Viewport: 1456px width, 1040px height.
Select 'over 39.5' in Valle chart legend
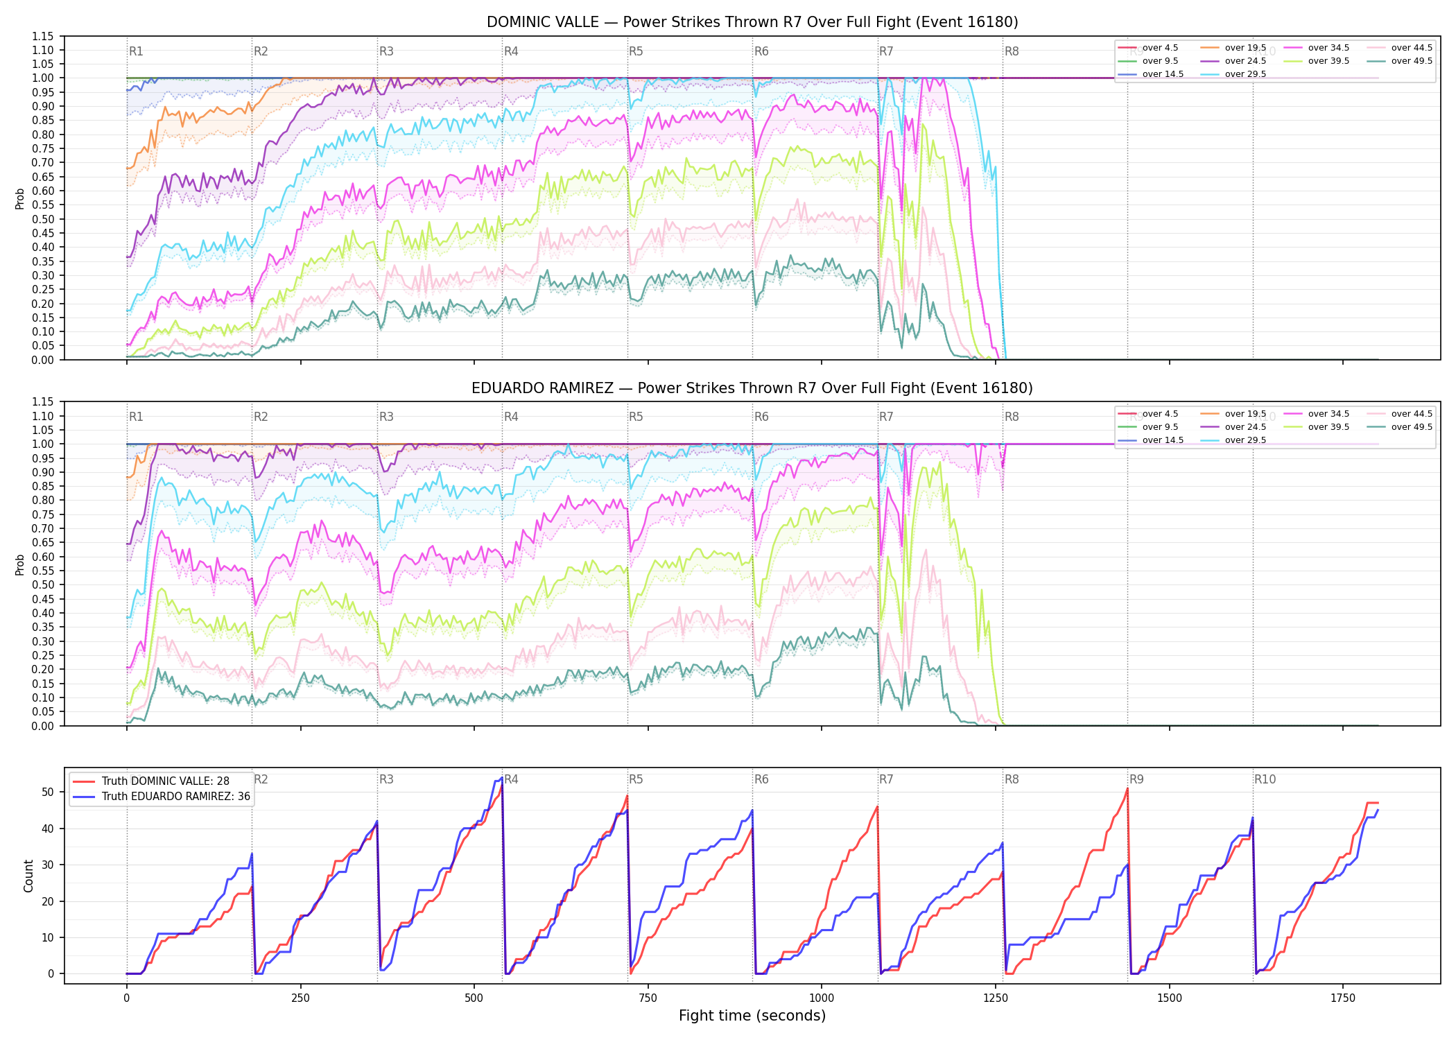coord(1316,61)
